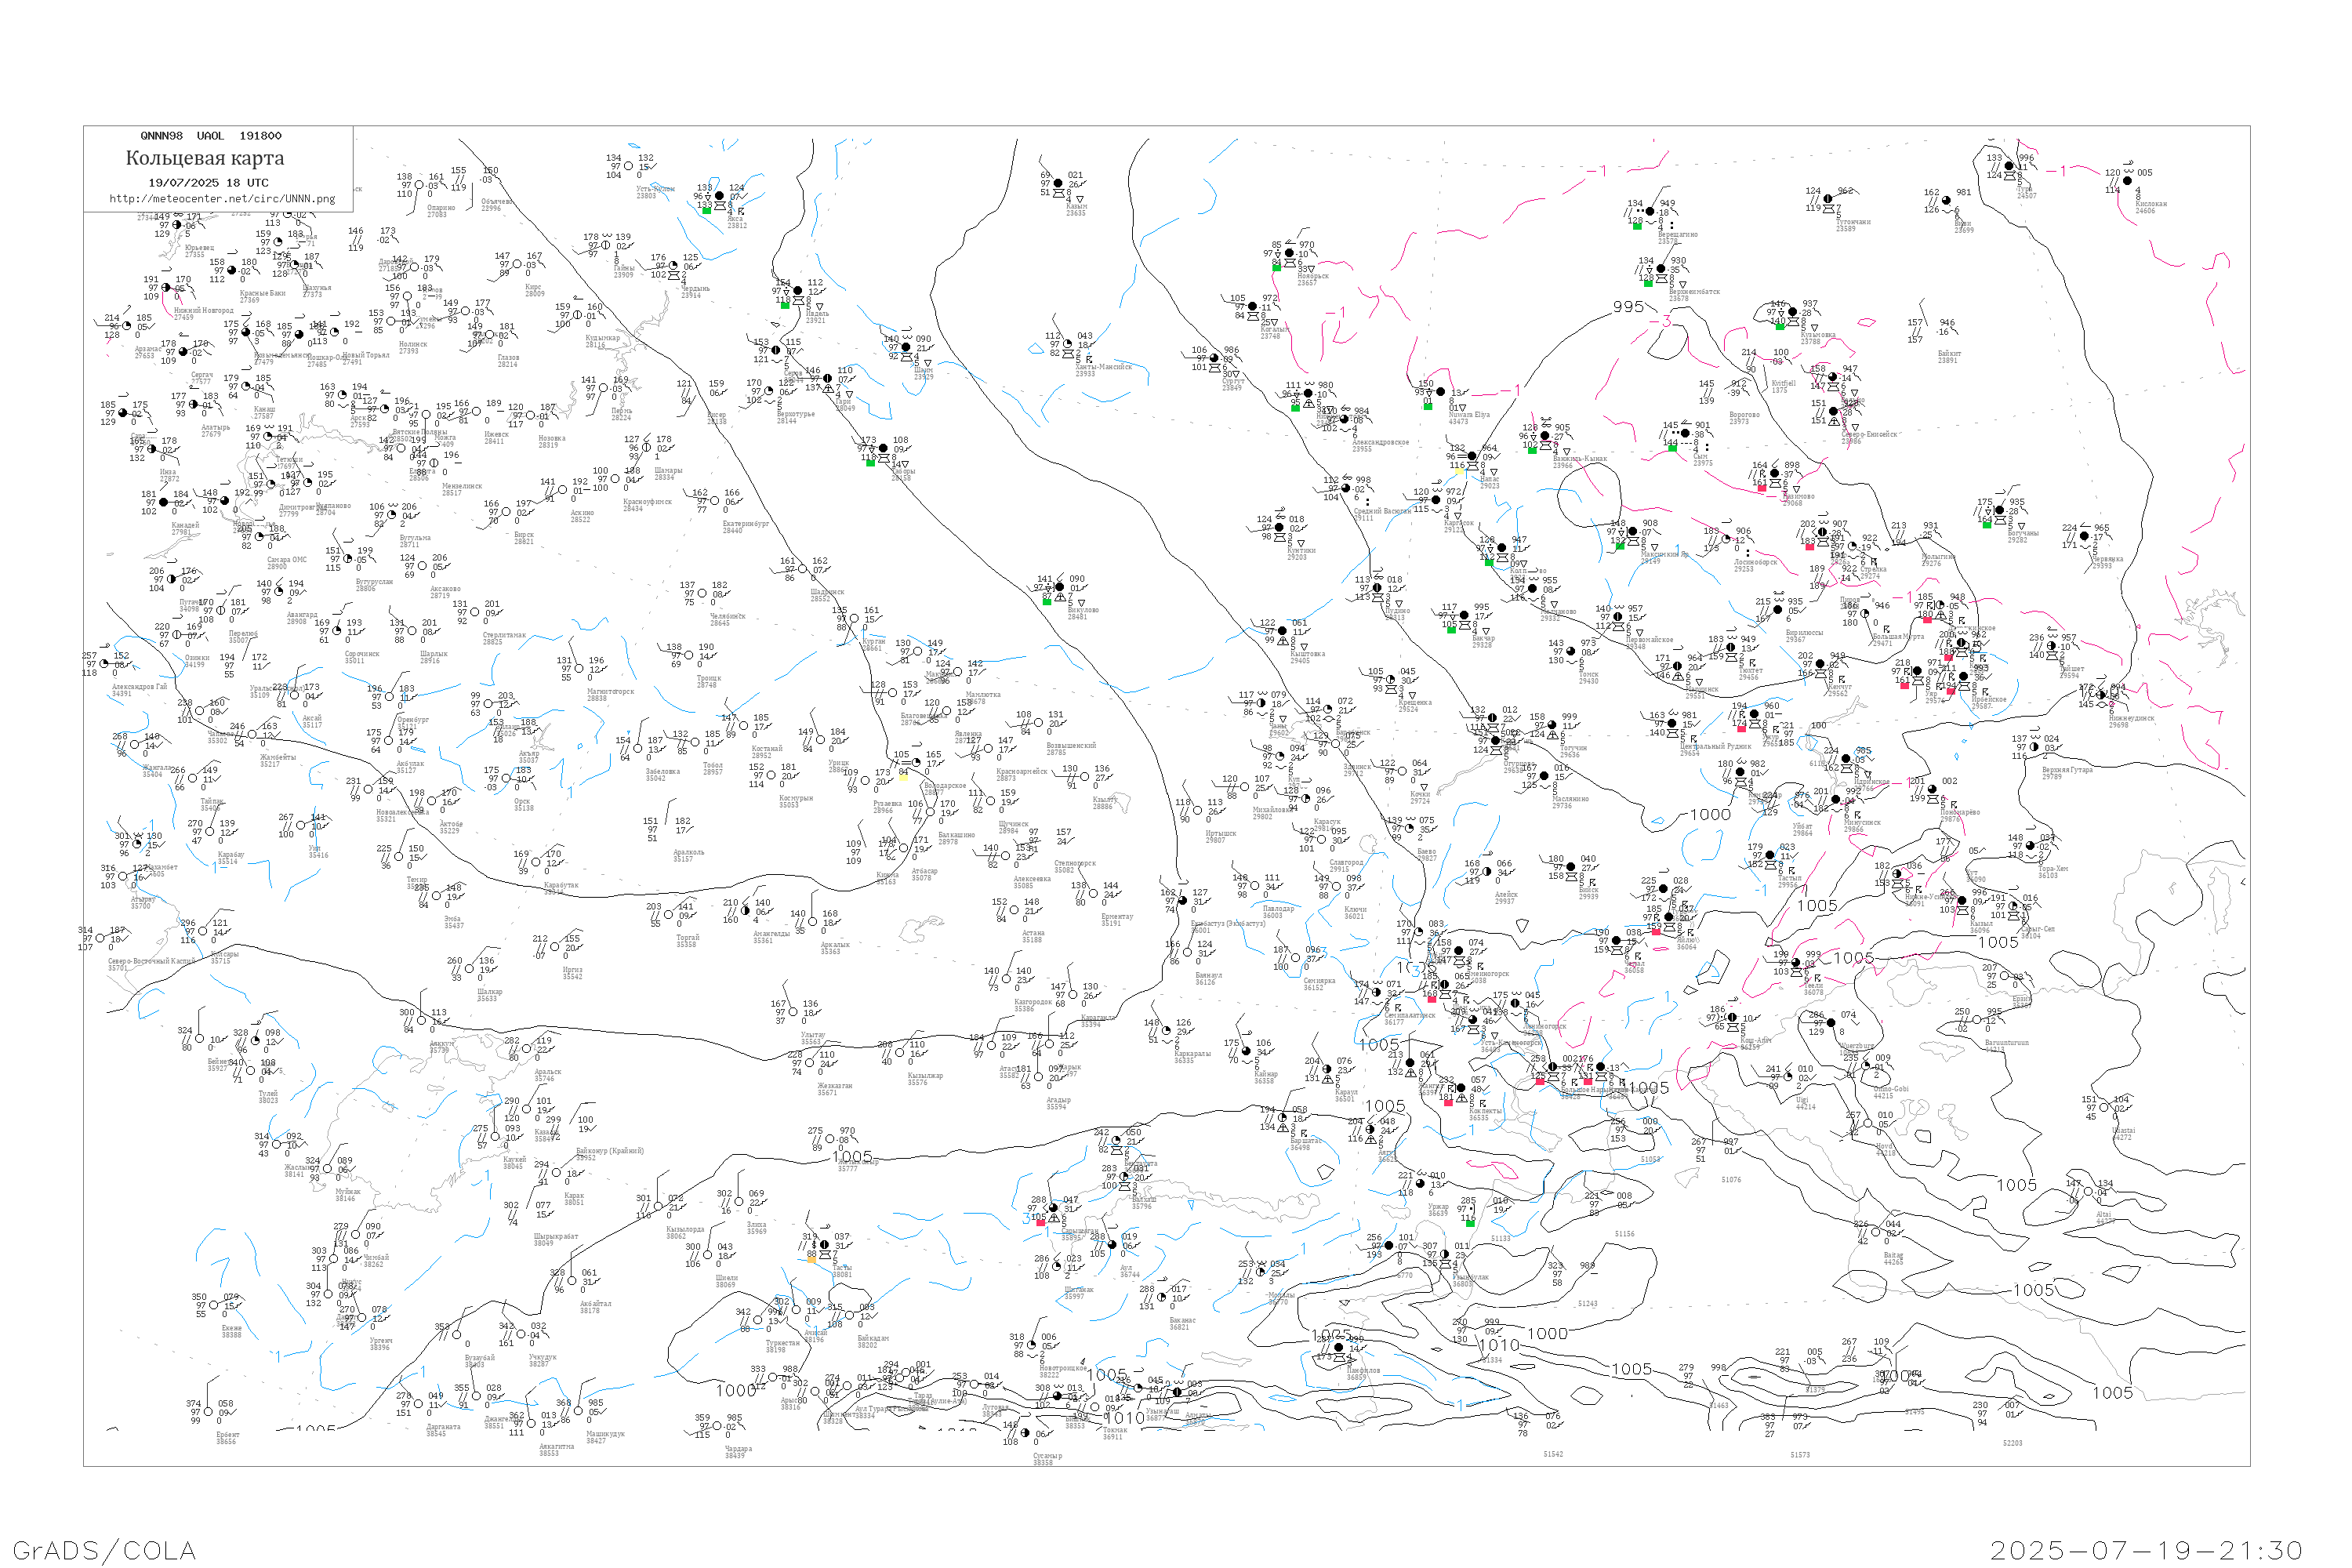
Task: Click the Верхнеимбатск station marker
Action: point(1661,269)
